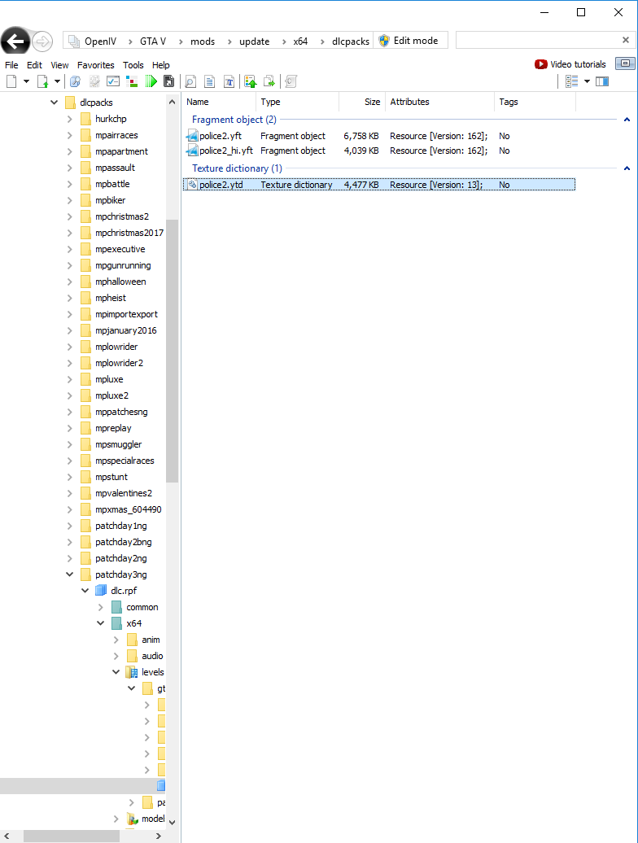Collapse the Texture dictionary group
638x843 pixels.
627,168
